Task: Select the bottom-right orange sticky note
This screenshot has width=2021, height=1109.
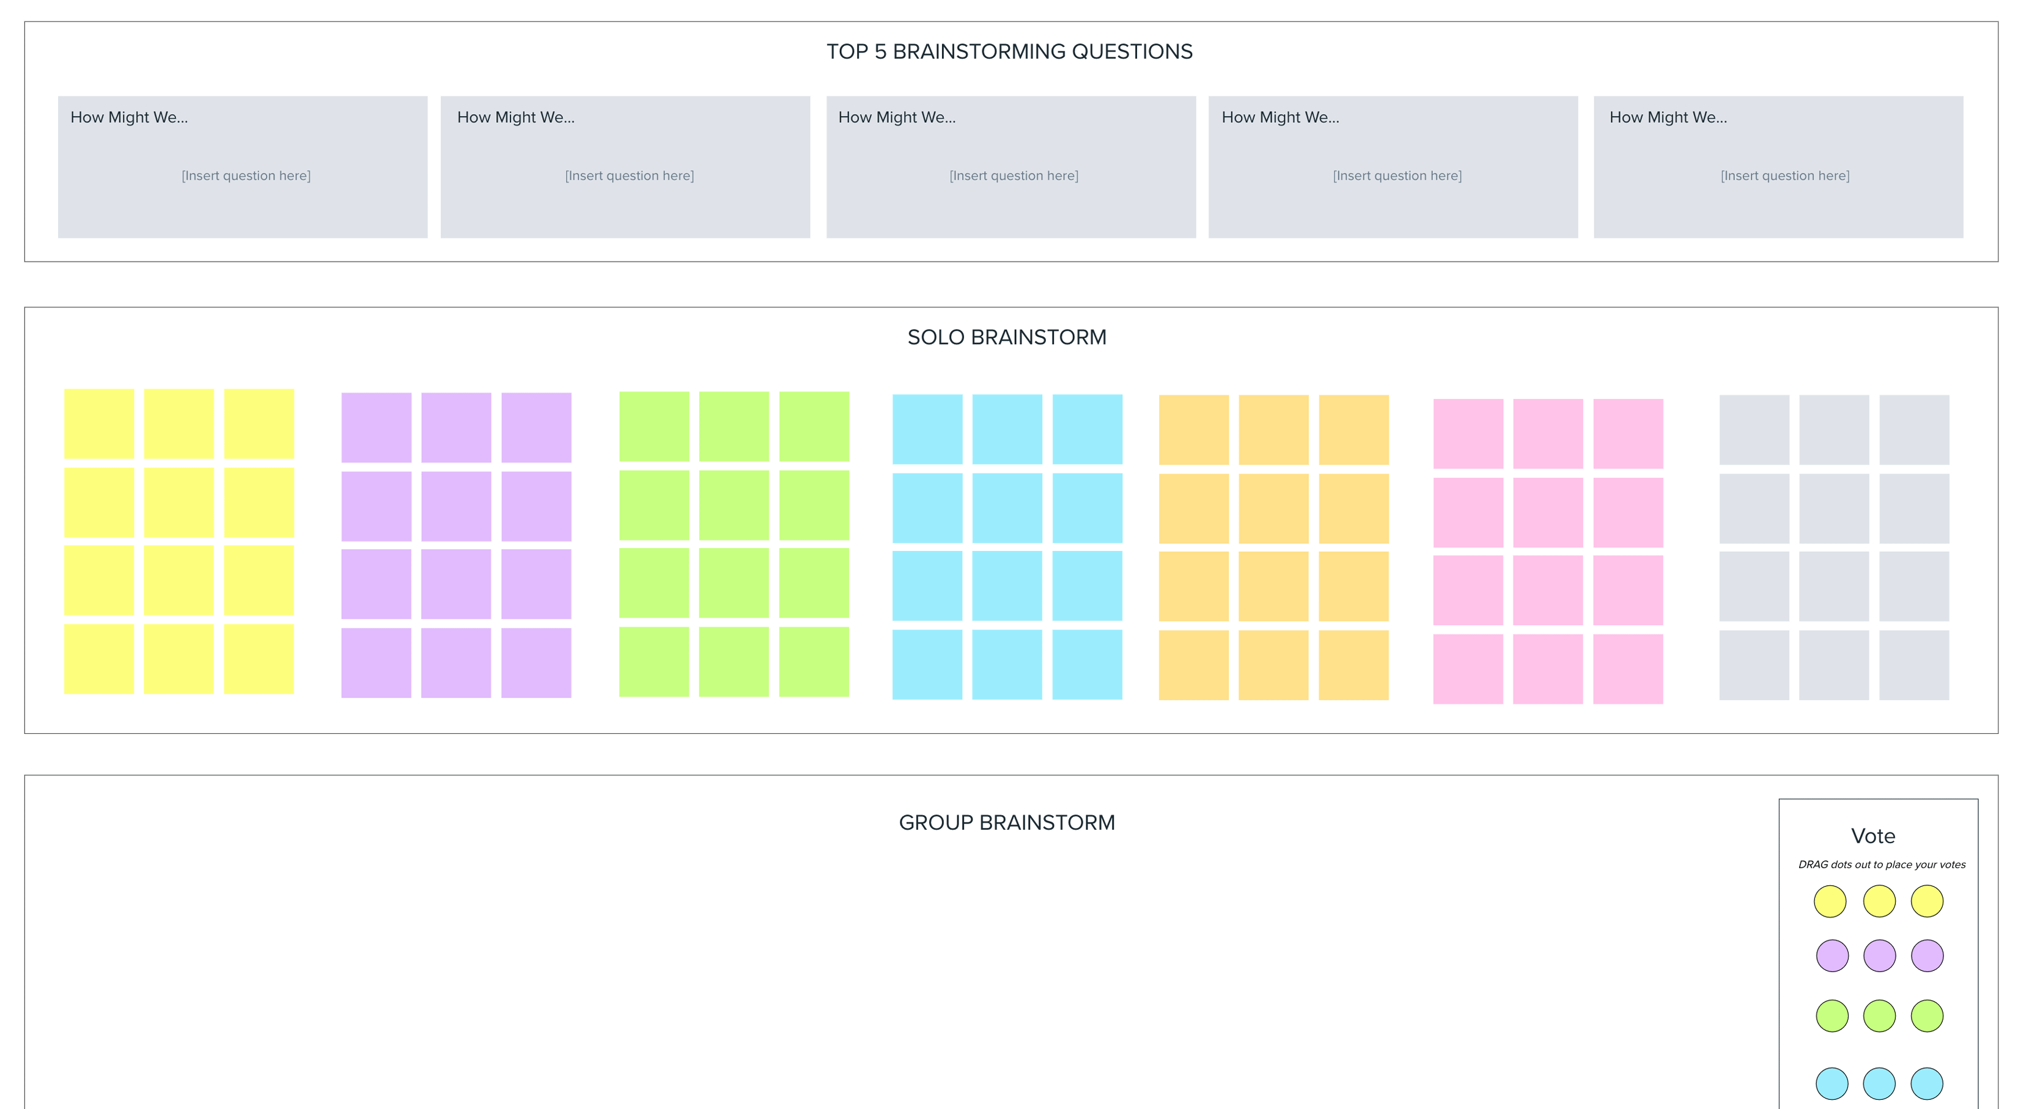Action: pos(1353,665)
